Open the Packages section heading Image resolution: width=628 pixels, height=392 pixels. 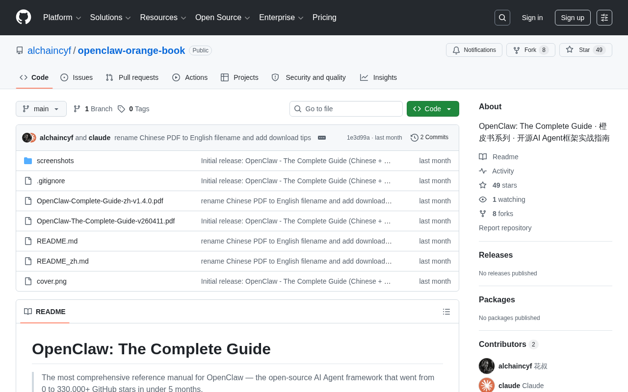coord(497,300)
